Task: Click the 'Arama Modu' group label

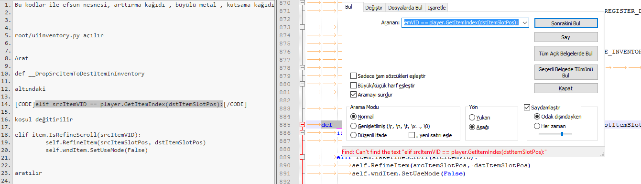Action: (x=365, y=108)
